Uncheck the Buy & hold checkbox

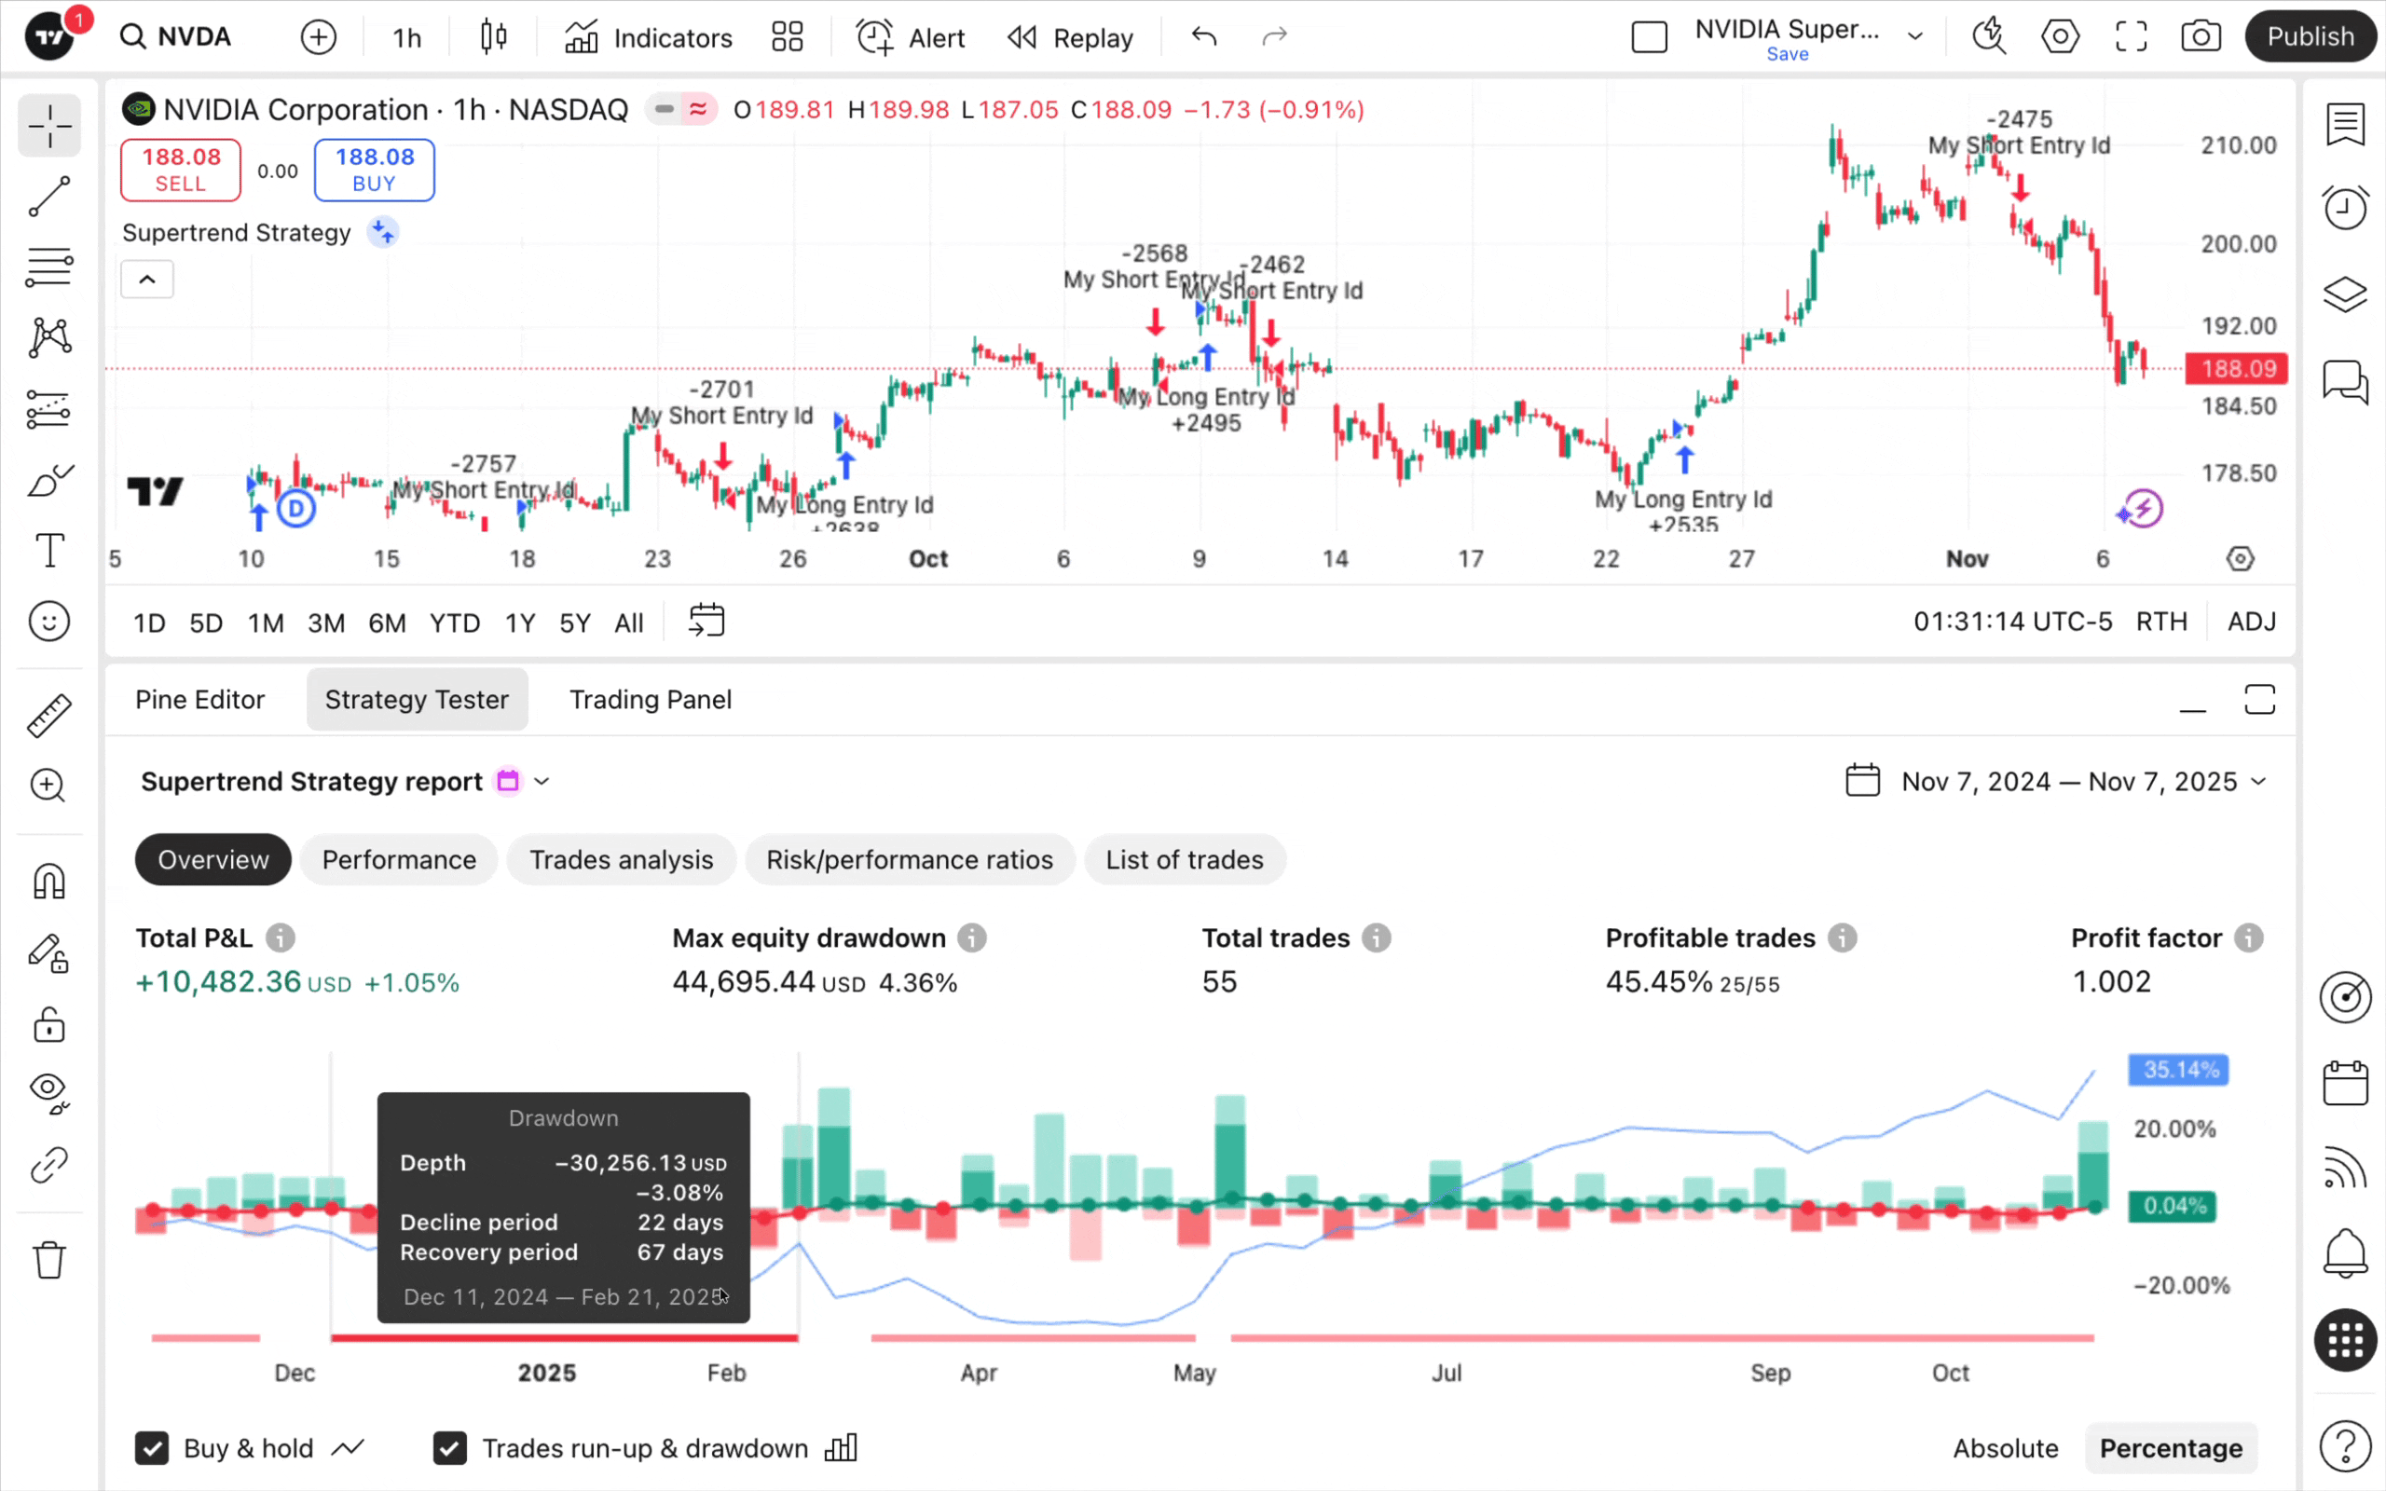click(152, 1447)
